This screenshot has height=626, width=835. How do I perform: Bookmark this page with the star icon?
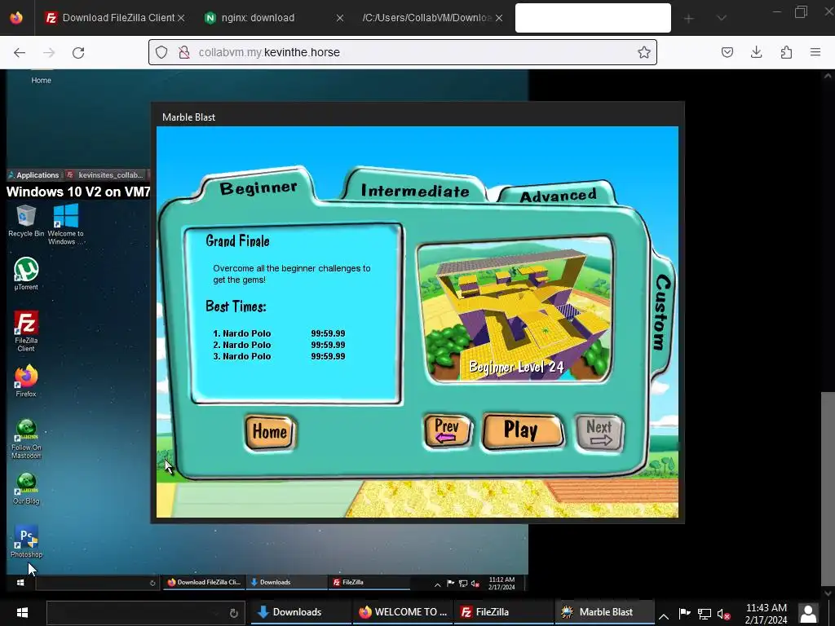point(644,52)
